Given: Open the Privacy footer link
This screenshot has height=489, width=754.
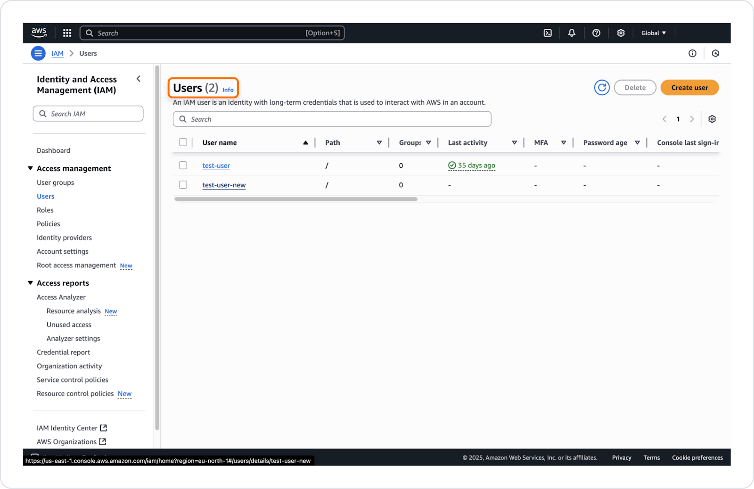Looking at the screenshot, I should pyautogui.click(x=622, y=457).
